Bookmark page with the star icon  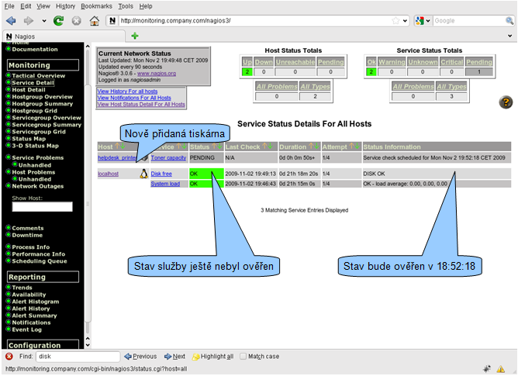395,20
